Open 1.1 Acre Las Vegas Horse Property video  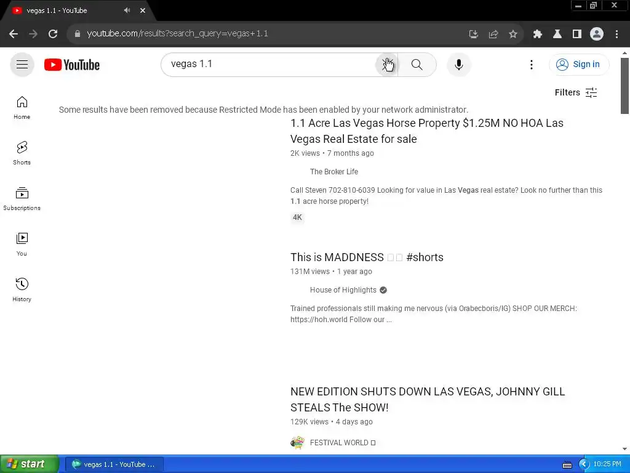tap(427, 131)
